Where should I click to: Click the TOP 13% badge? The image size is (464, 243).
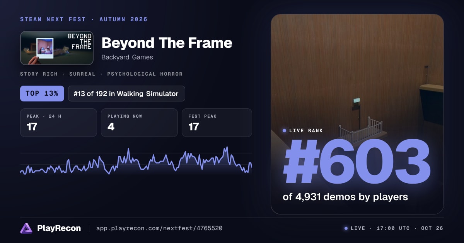click(42, 93)
